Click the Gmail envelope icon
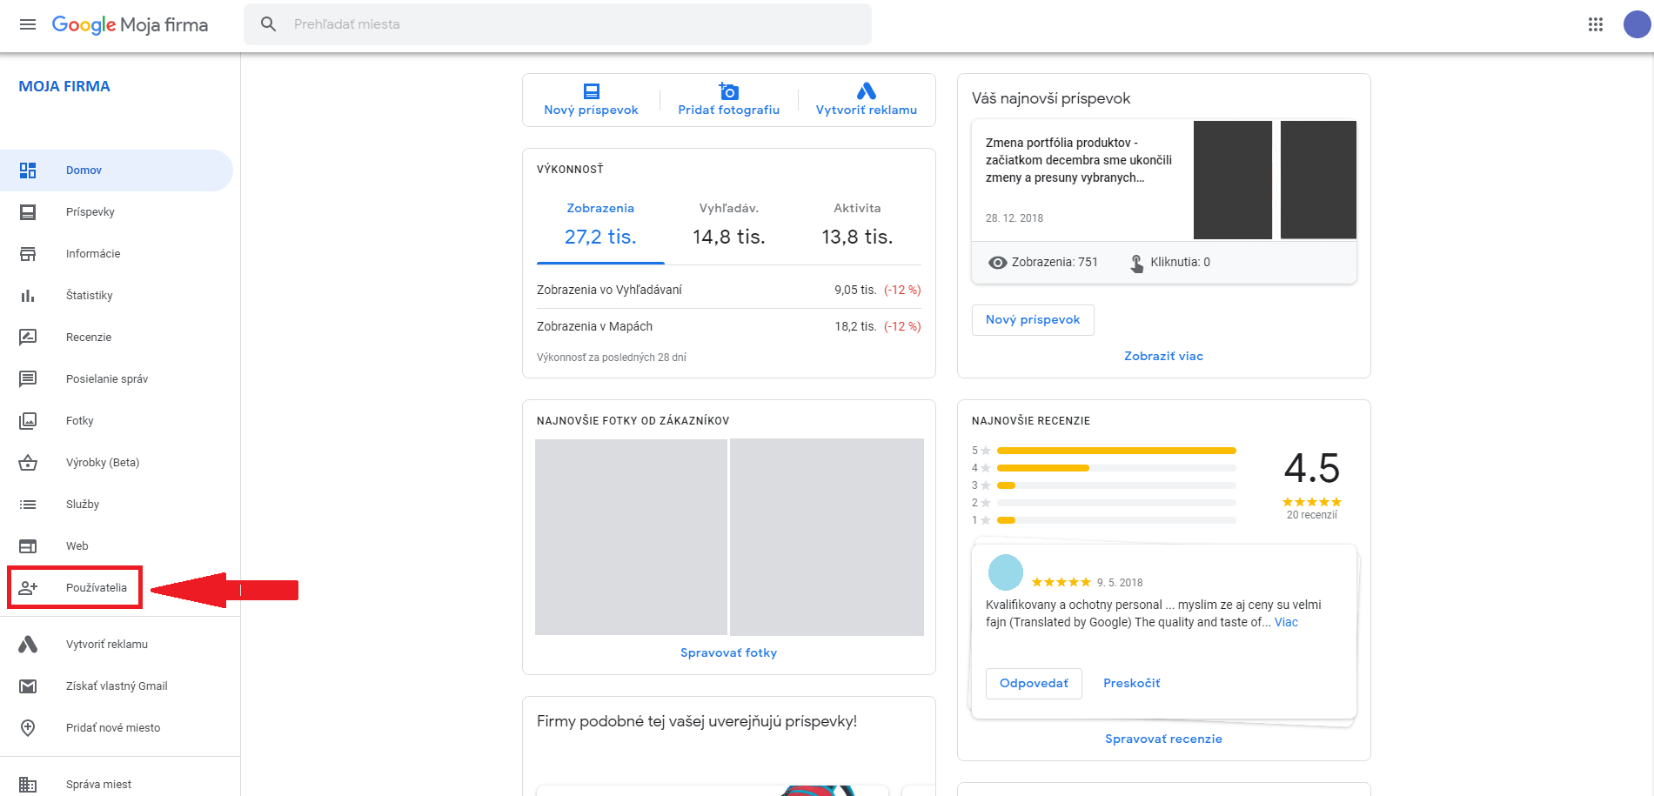 [28, 686]
